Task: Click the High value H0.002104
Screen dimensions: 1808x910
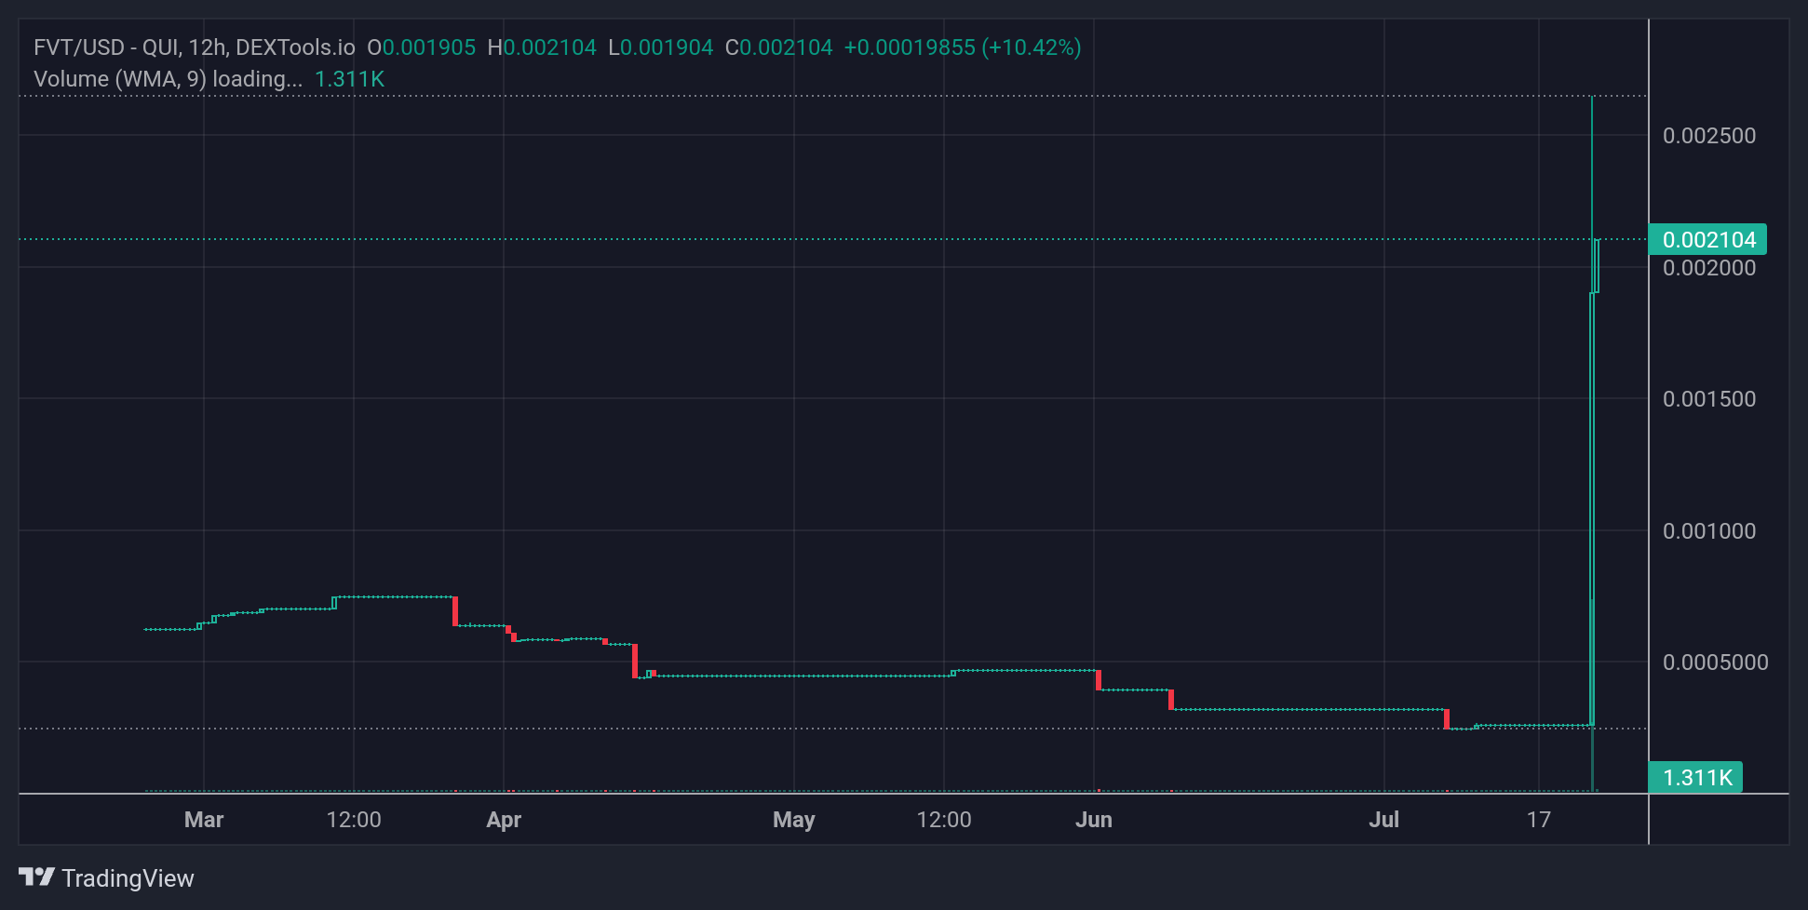Action: click(x=542, y=47)
